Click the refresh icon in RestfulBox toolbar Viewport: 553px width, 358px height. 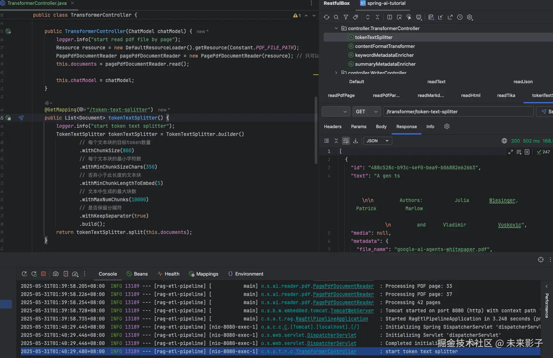tap(326, 17)
